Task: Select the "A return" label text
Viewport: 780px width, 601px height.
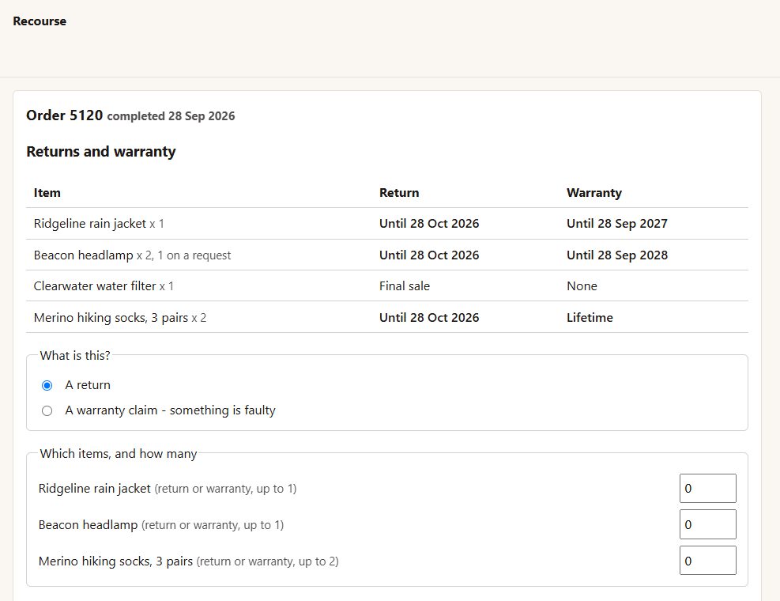Action: click(88, 385)
